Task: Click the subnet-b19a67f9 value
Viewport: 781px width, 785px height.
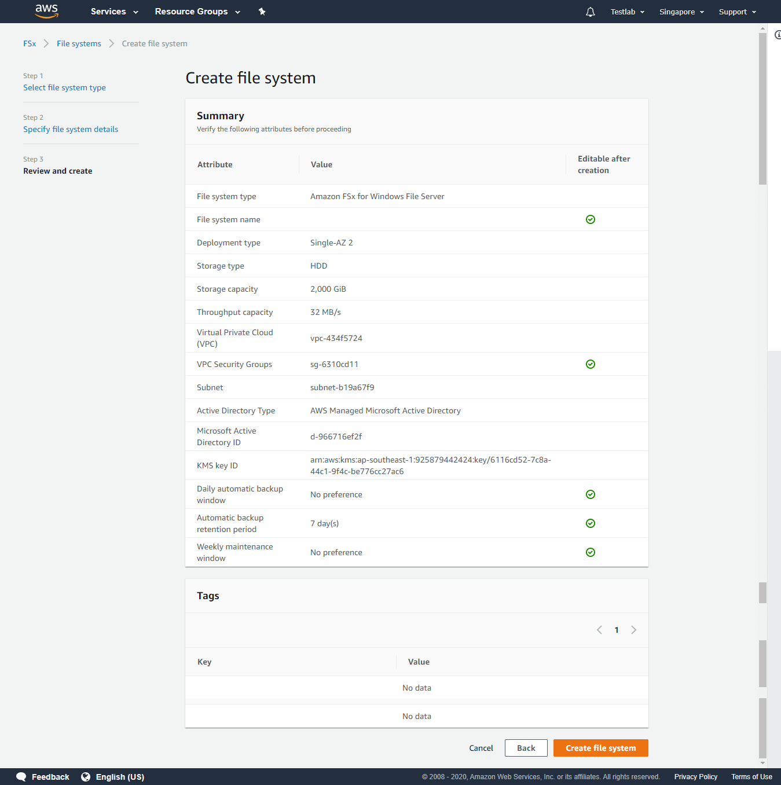Action: (342, 387)
